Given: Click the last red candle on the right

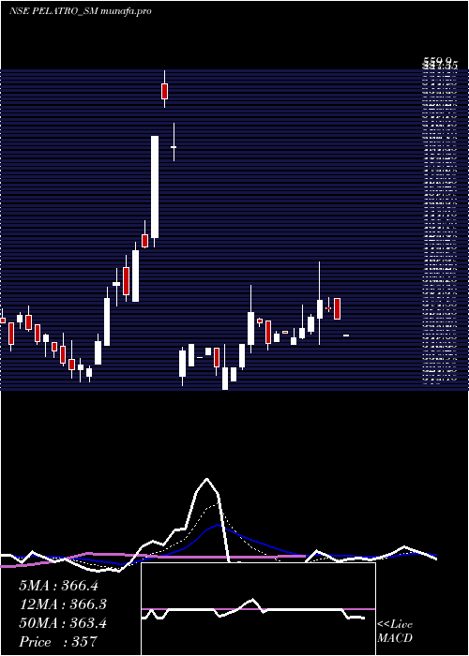Looking at the screenshot, I should (x=337, y=308).
